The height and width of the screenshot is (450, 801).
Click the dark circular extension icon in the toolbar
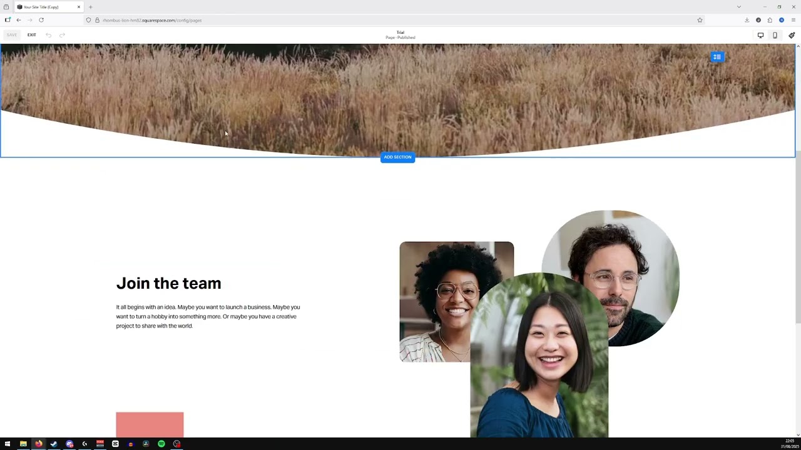pyautogui.click(x=758, y=20)
